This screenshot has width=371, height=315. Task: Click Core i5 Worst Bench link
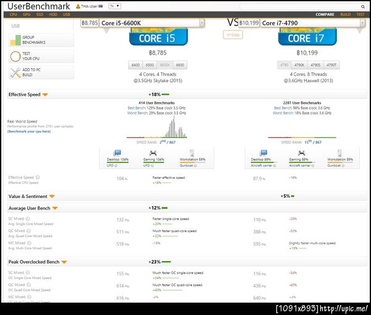137,113
